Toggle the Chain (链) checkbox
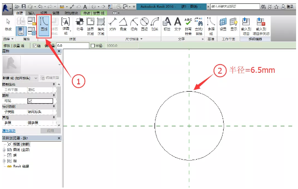The image size is (298, 189). pos(34,45)
